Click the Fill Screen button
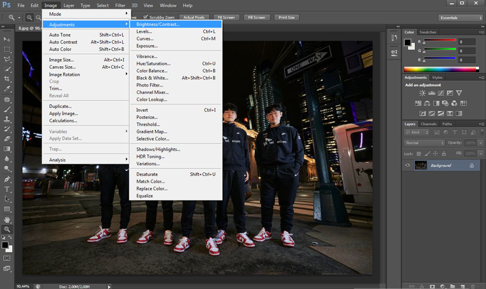 coord(257,17)
